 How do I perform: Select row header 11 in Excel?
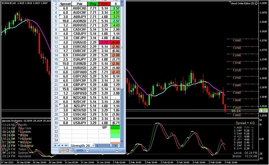point(56,42)
